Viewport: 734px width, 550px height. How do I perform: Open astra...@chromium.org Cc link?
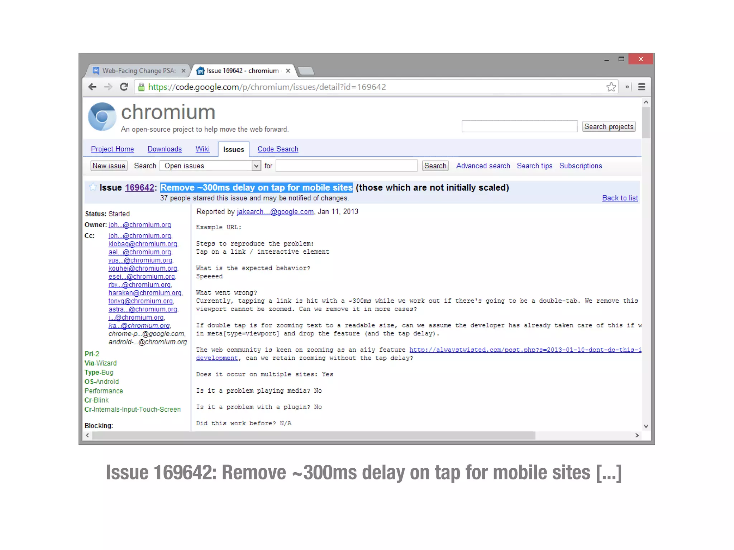click(143, 309)
